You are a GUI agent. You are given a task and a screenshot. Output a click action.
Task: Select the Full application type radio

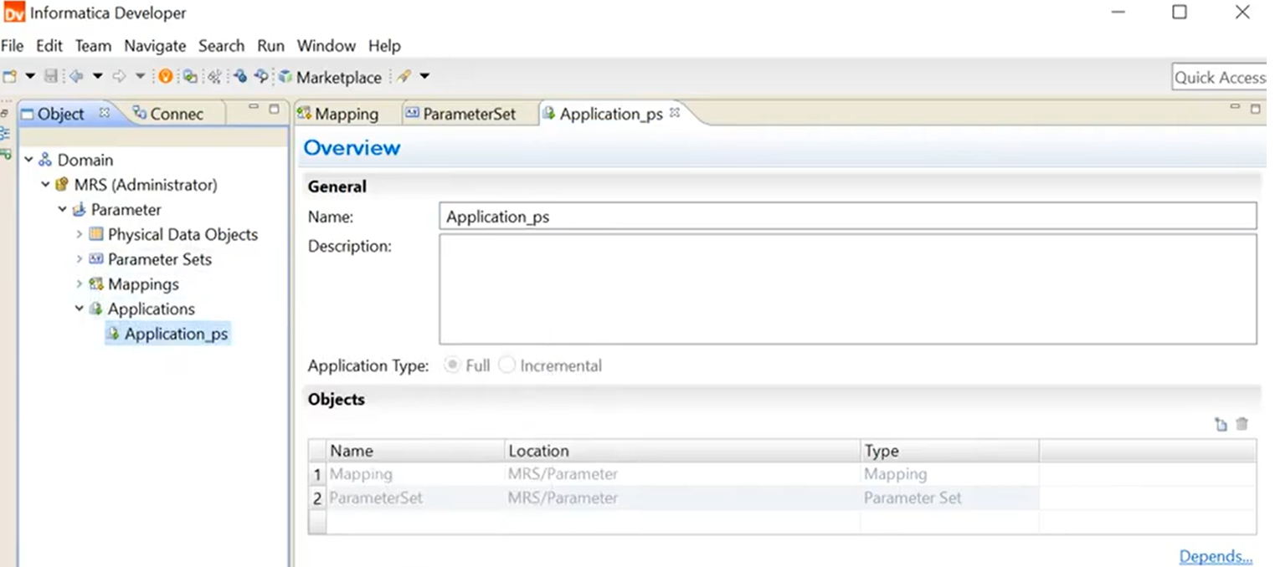pos(453,365)
